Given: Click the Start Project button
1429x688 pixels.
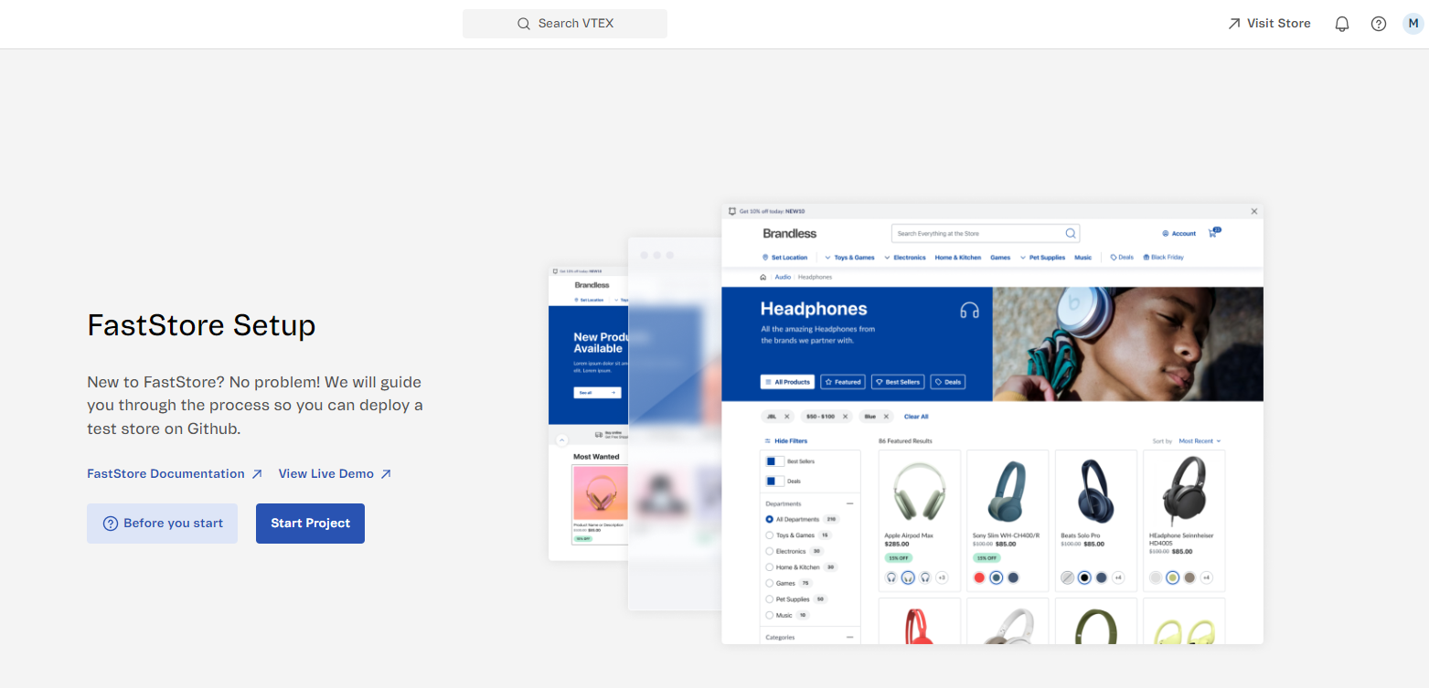Looking at the screenshot, I should point(310,524).
